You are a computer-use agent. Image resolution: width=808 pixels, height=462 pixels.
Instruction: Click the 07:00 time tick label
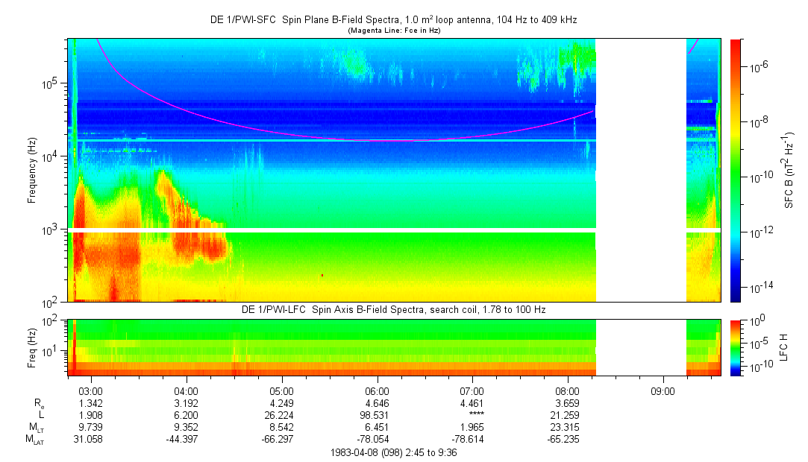coord(472,391)
